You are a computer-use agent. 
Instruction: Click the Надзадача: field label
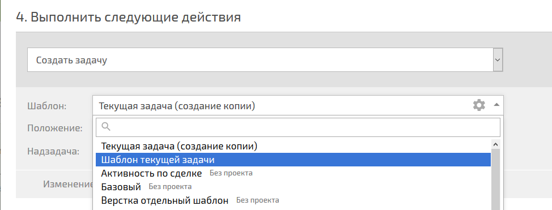(x=53, y=152)
